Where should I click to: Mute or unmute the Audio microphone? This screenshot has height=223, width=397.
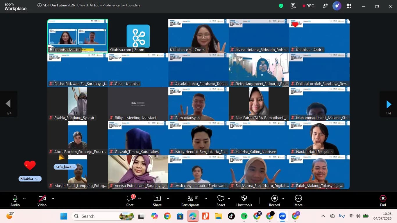pyautogui.click(x=15, y=201)
